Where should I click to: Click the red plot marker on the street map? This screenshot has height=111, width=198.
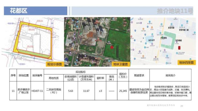[x=179, y=48]
